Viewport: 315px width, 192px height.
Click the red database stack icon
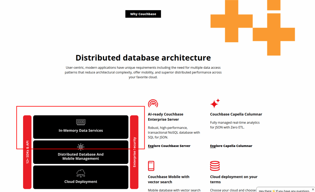pyautogui.click(x=215, y=166)
